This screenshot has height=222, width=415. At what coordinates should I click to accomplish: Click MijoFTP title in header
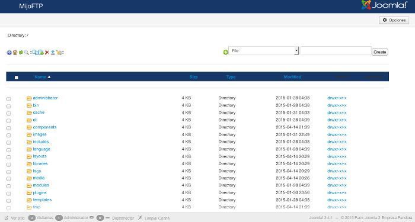point(31,6)
